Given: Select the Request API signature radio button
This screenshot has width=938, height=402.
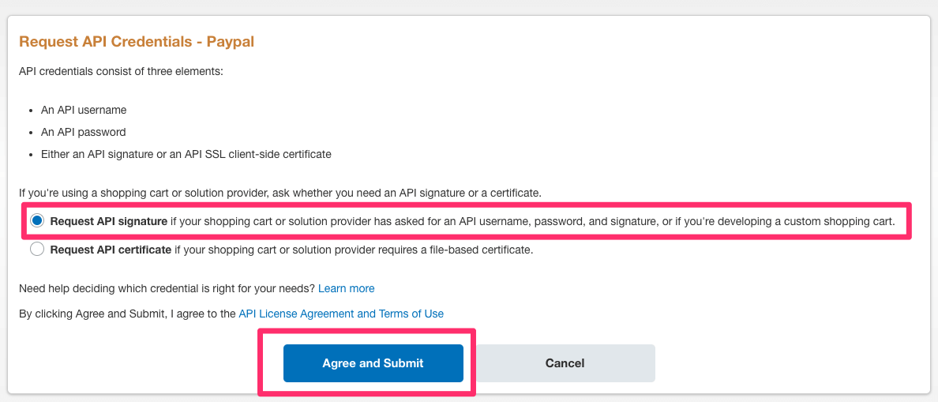Looking at the screenshot, I should point(37,221).
